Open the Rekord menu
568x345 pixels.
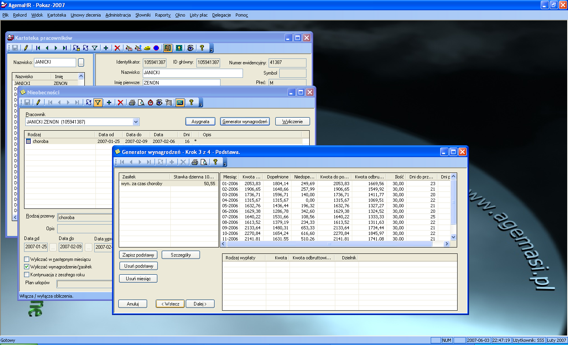click(x=20, y=15)
